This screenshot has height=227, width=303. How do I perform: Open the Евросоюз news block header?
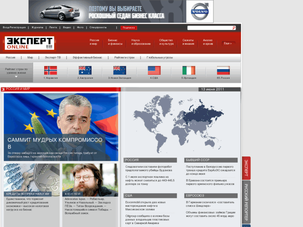click(211, 195)
